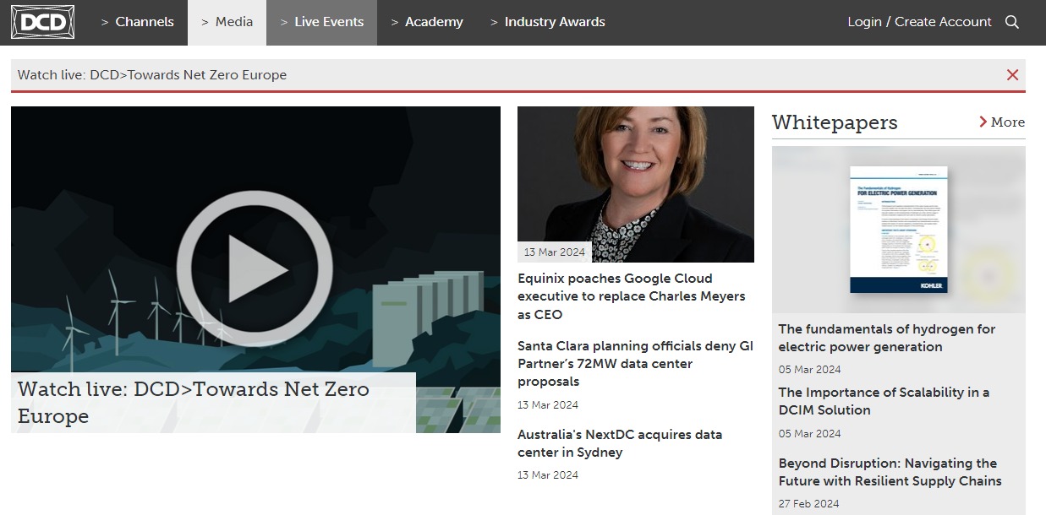Open Beyond Disruption supply chains whitepaper
The width and height of the screenshot is (1046, 515).
(890, 472)
